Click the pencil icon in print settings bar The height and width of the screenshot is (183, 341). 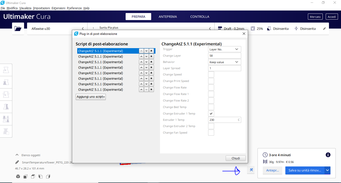(x=324, y=29)
